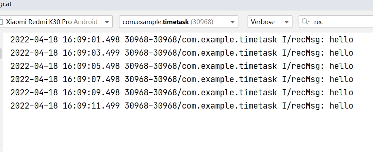The height and width of the screenshot is (152, 373).
Task: Click the empty log area below entries
Action: click(x=188, y=132)
